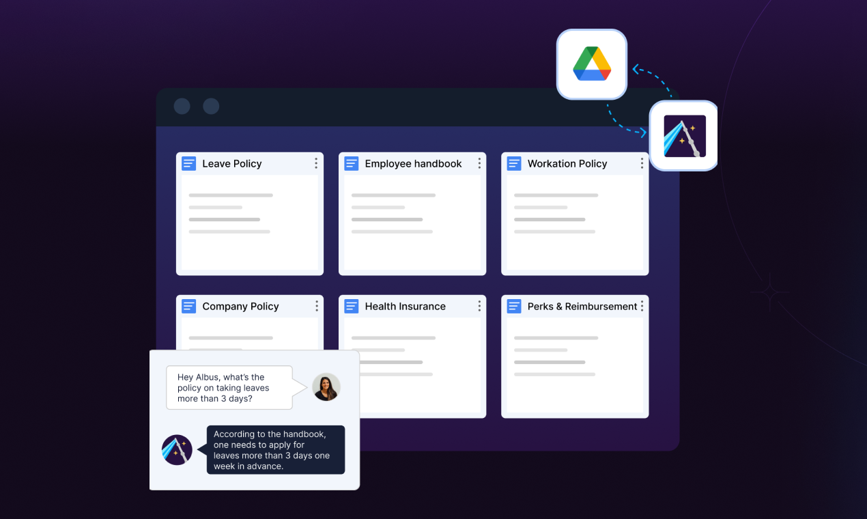Open the Health Insurance document title
Viewport: 867px width, 519px height.
405,307
